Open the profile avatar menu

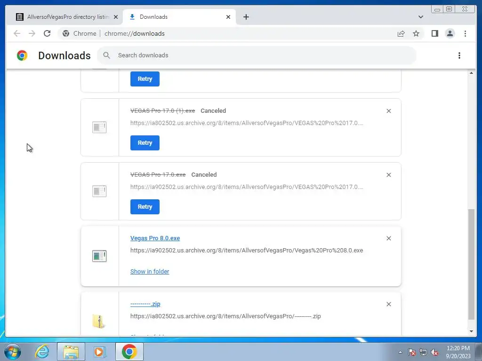click(450, 33)
